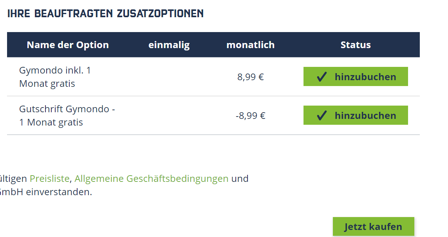This screenshot has width=448, height=237.
Task: Click the empty einmalig cell for Gymondo inkl.
Action: pos(169,77)
